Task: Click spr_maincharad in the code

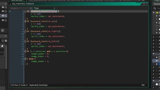Action: [x=56, y=16]
